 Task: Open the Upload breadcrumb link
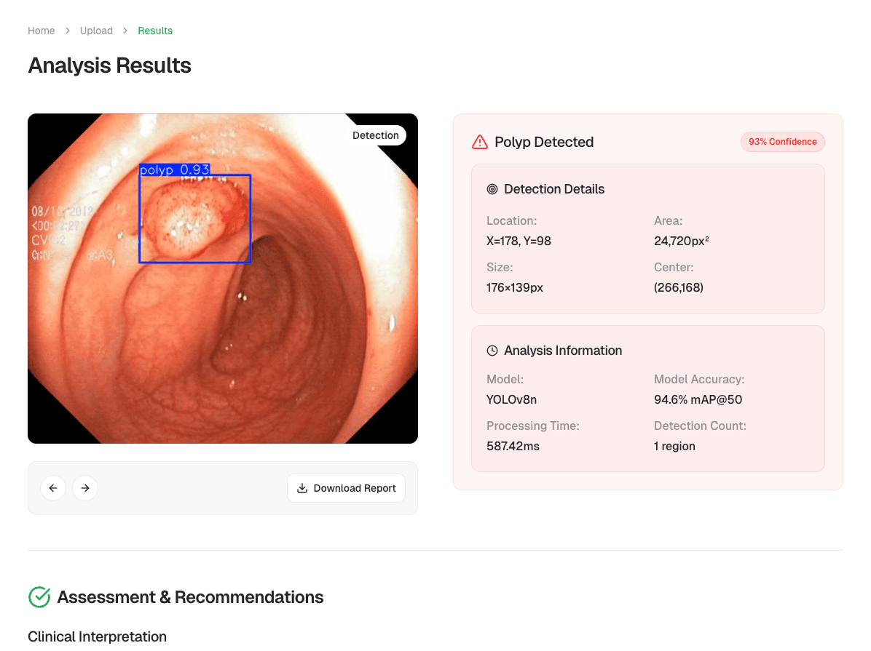pos(96,31)
